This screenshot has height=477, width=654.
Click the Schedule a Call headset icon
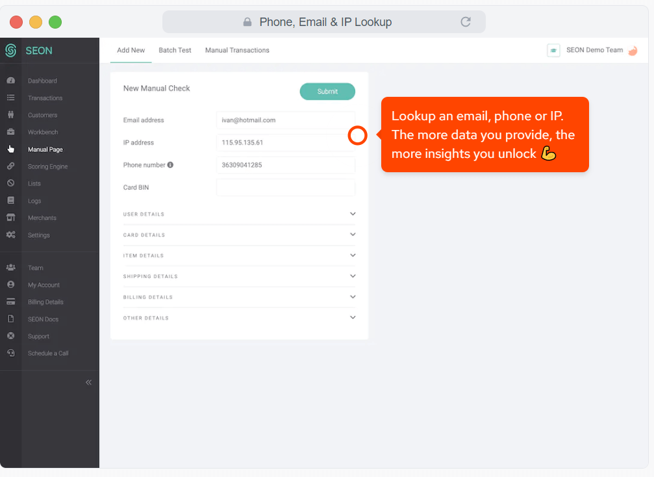coord(11,353)
